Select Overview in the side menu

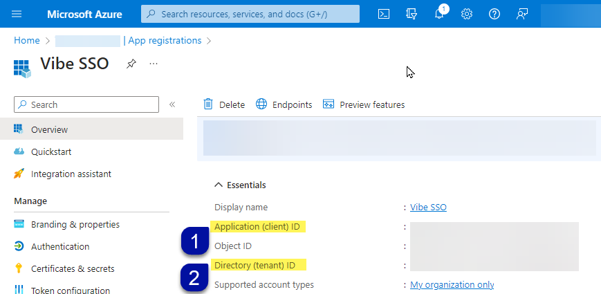point(91,129)
